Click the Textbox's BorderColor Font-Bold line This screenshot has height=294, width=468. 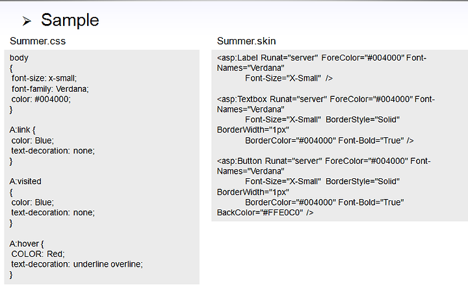329,140
